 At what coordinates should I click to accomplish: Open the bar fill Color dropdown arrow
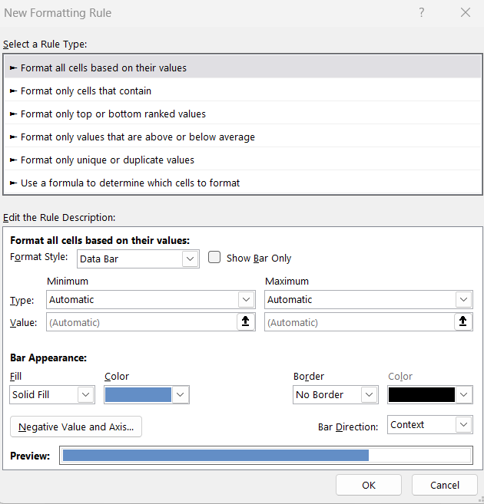click(x=181, y=394)
